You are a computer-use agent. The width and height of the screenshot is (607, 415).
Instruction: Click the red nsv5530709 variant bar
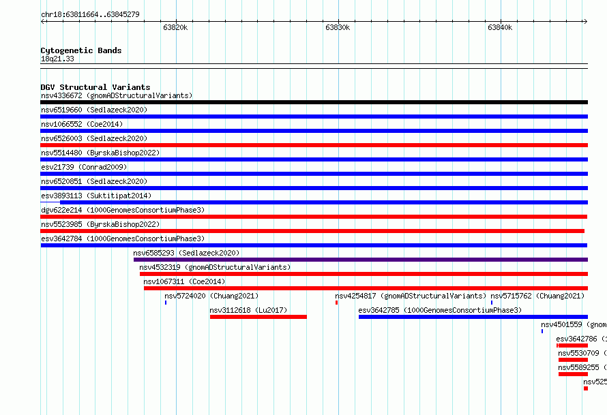tap(573, 360)
